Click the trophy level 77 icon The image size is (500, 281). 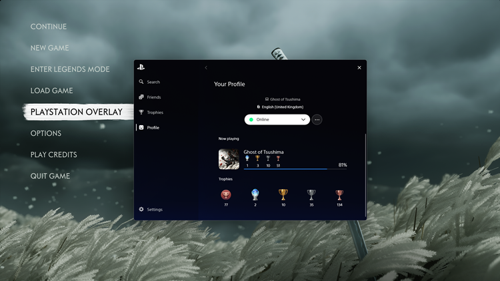tap(226, 194)
